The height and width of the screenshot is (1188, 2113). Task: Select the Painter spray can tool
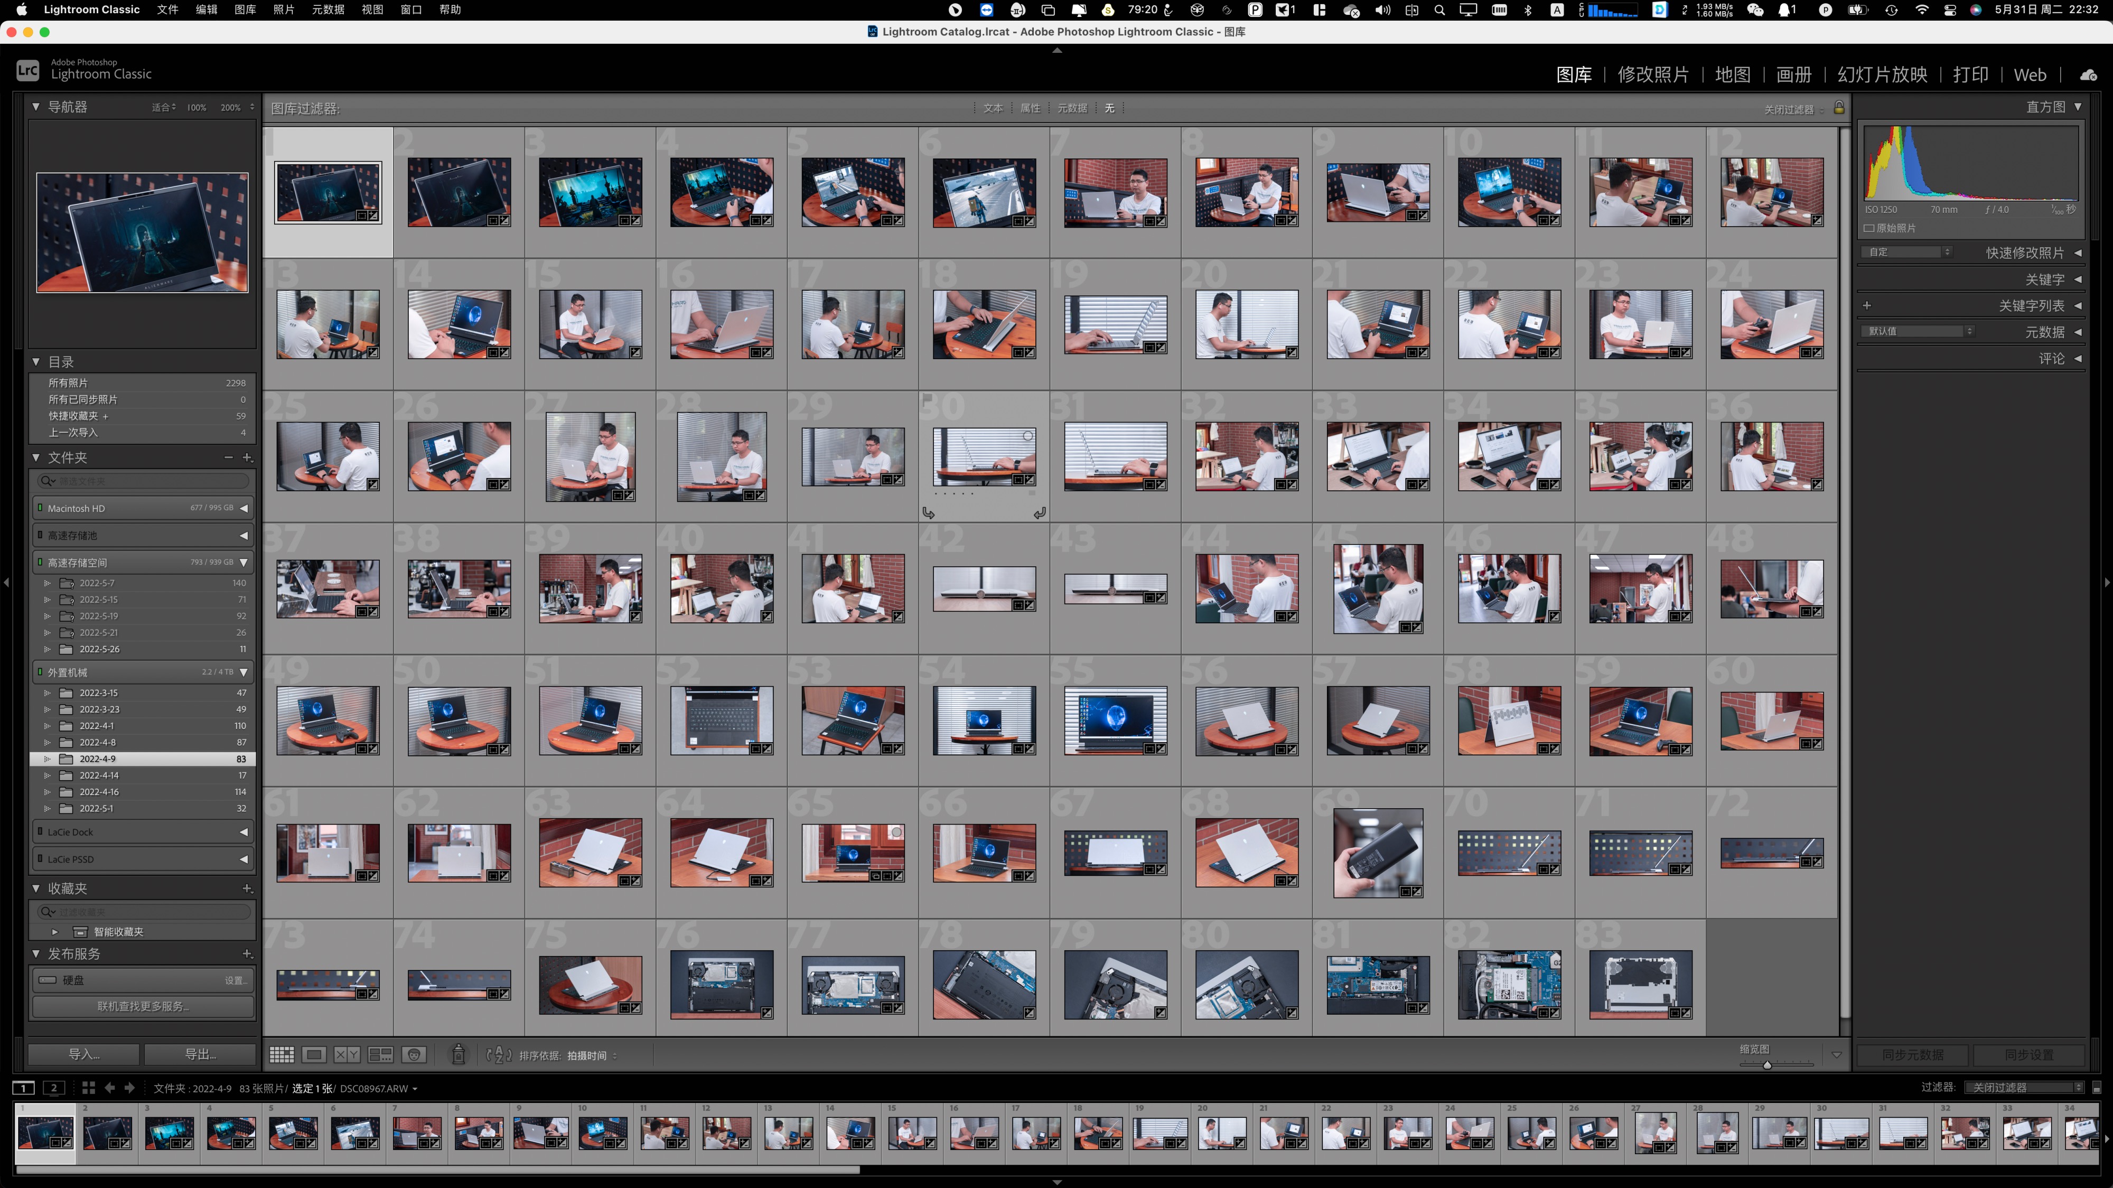coord(459,1054)
